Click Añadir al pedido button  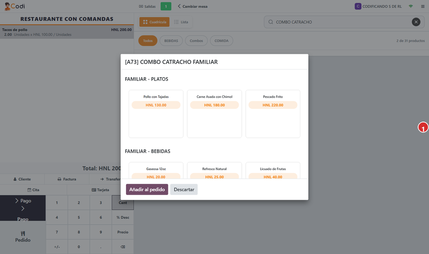pos(147,189)
